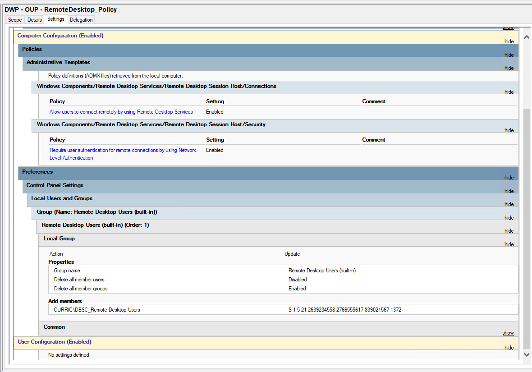Collapse the Policies section
The height and width of the screenshot is (372, 532).
(509, 55)
